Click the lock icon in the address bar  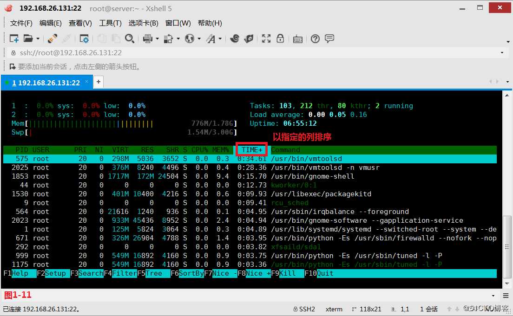[13, 52]
